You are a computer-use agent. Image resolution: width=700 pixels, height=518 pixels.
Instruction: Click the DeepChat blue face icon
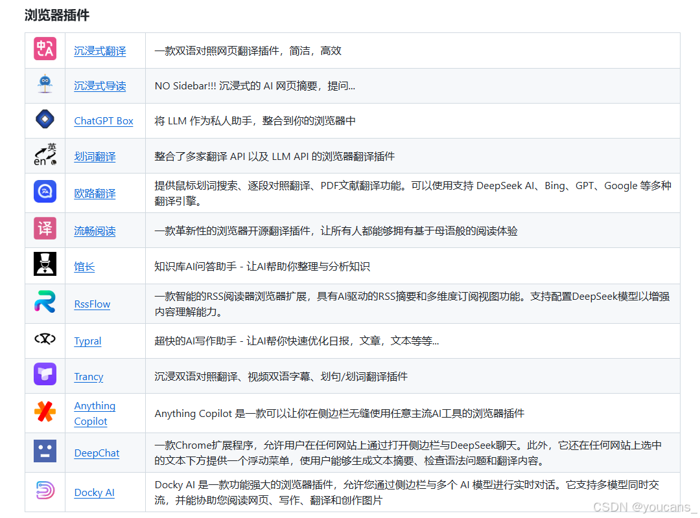[x=45, y=451]
